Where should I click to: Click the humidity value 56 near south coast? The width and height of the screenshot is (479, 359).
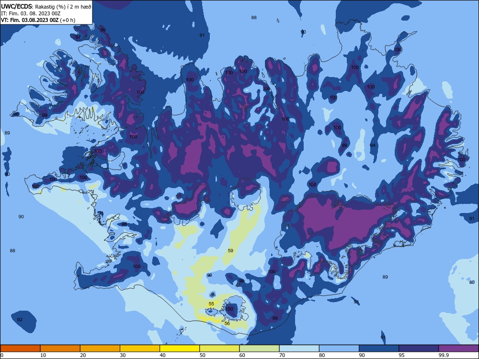pos(227,323)
